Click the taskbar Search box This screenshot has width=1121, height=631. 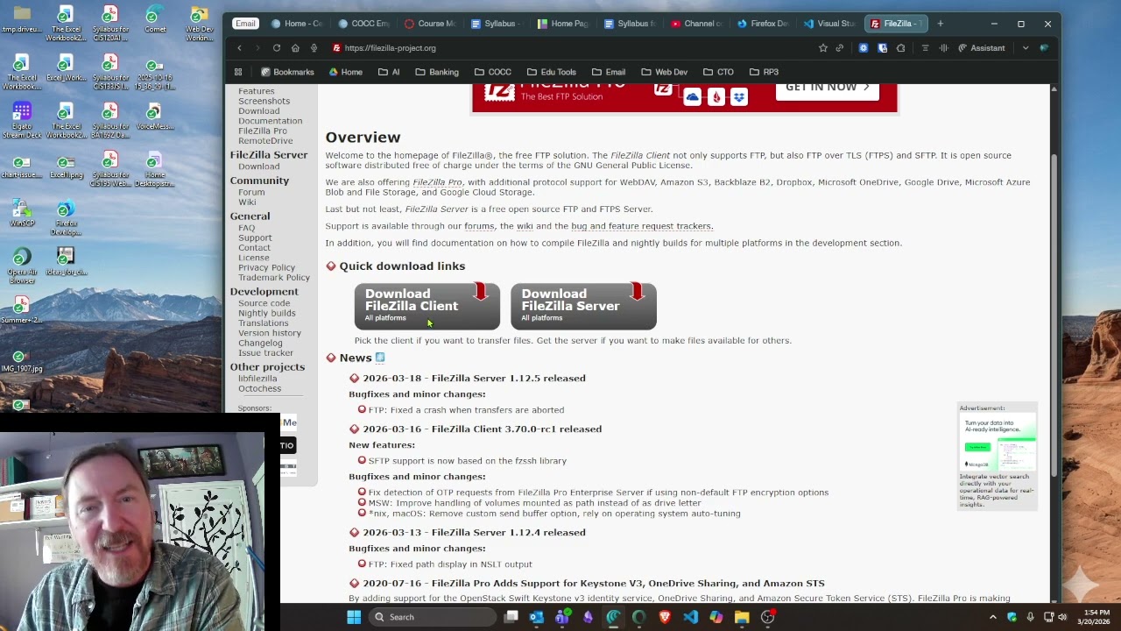(x=432, y=617)
